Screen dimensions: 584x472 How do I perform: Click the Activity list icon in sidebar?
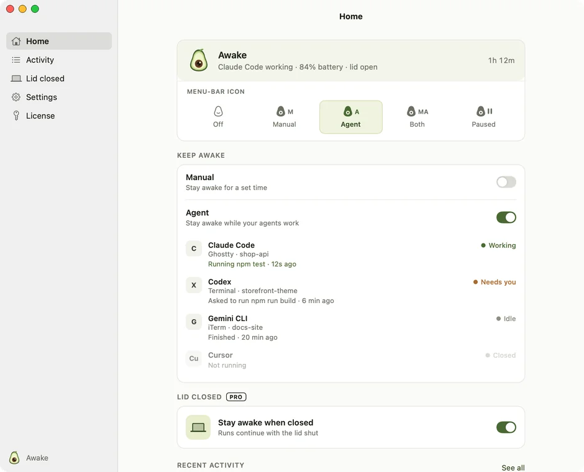(16, 60)
